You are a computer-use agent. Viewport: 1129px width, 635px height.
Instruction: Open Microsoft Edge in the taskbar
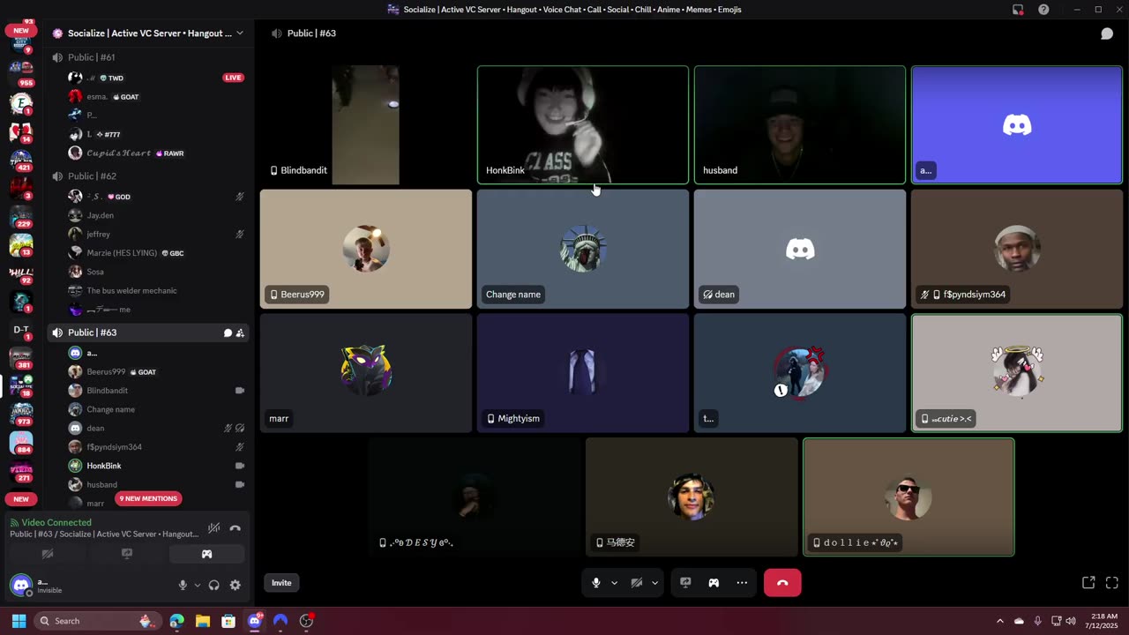[x=177, y=621]
